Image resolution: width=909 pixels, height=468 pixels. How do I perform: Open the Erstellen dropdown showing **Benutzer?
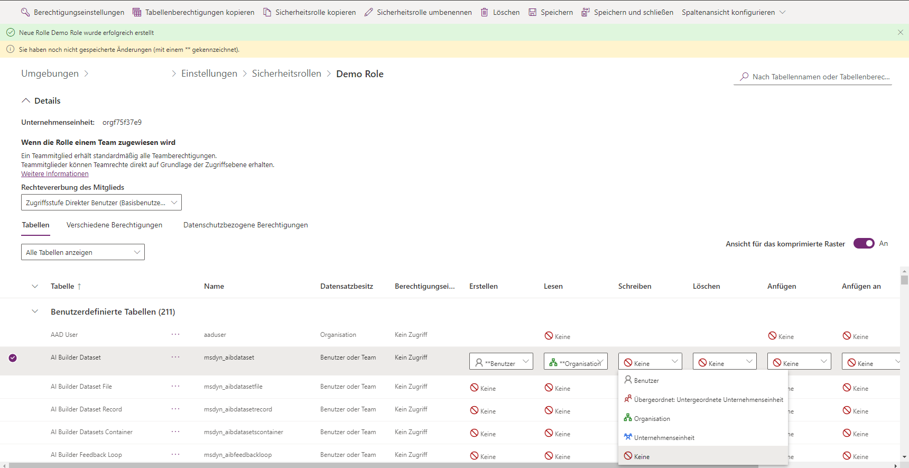501,362
